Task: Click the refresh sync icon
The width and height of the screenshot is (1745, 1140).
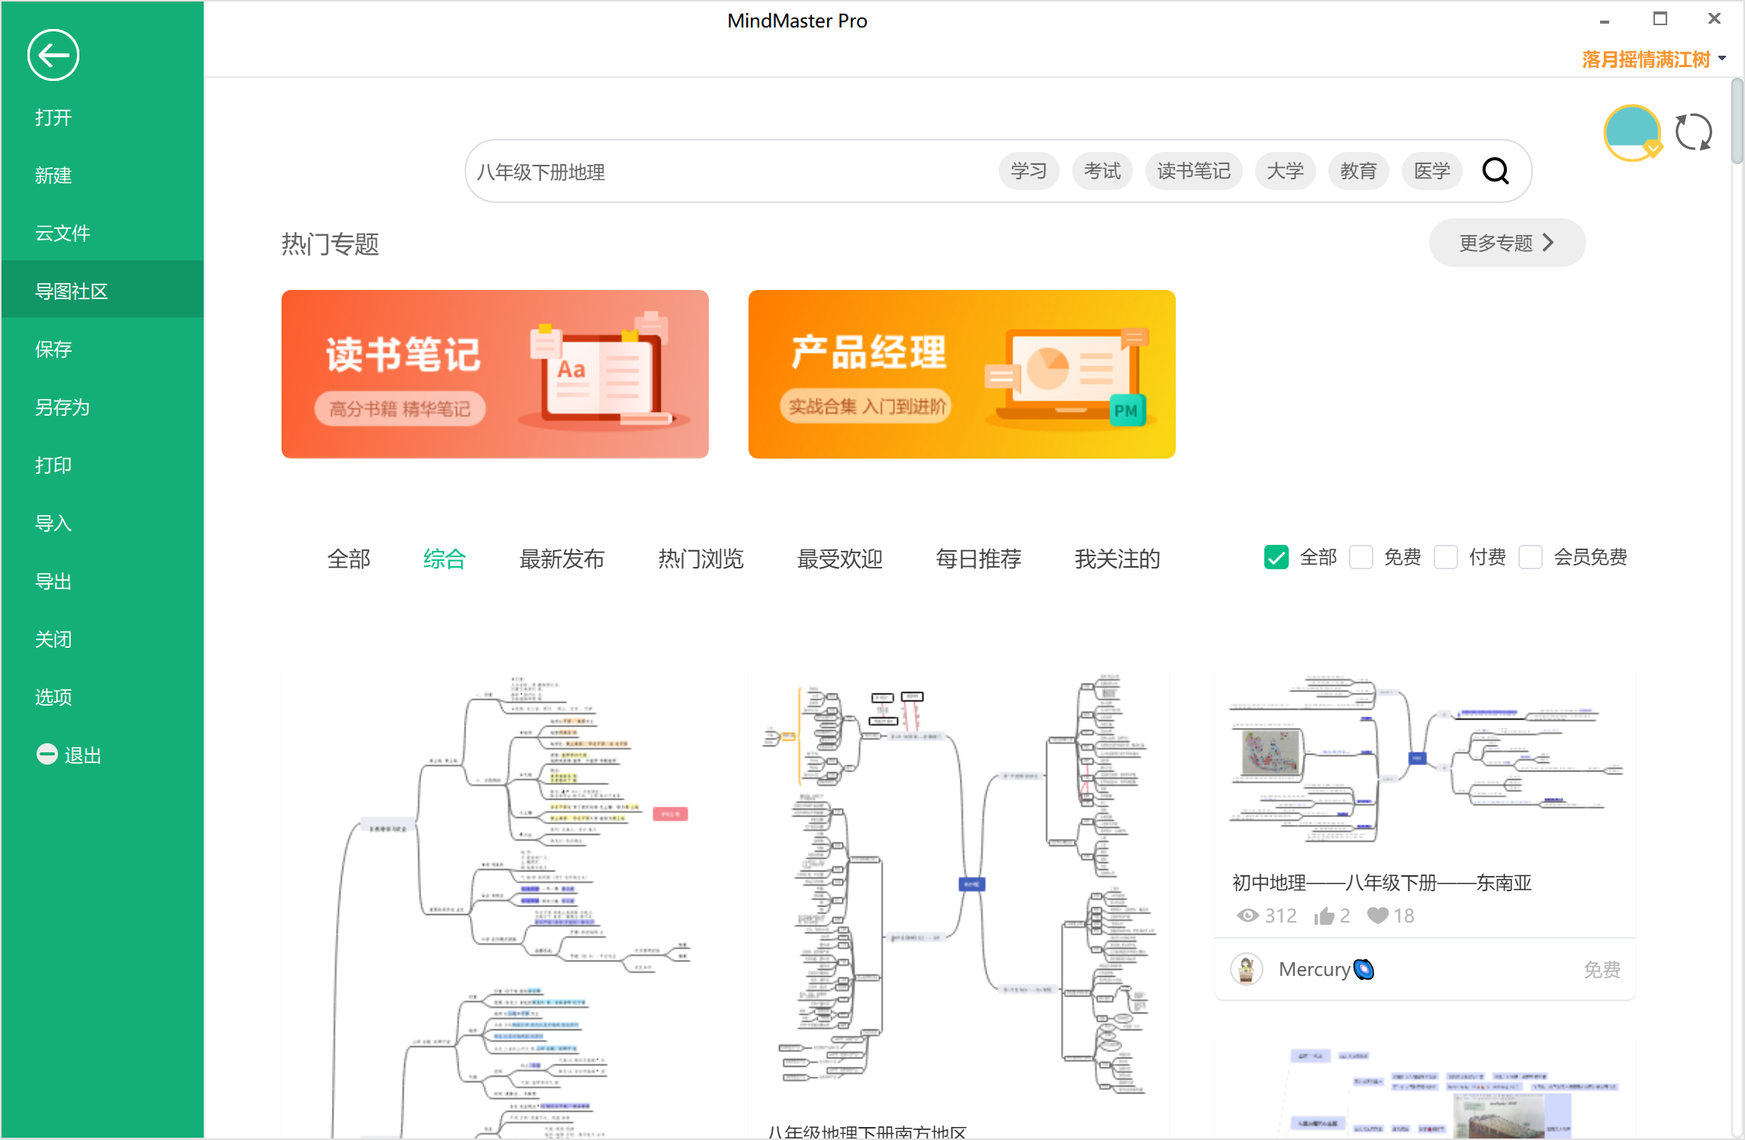Action: click(x=1693, y=133)
